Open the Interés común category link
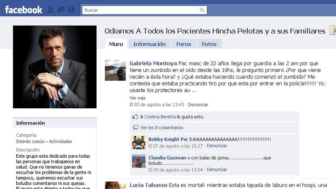Image resolution: width=336 pixels, height=189 pixels. click(31, 141)
